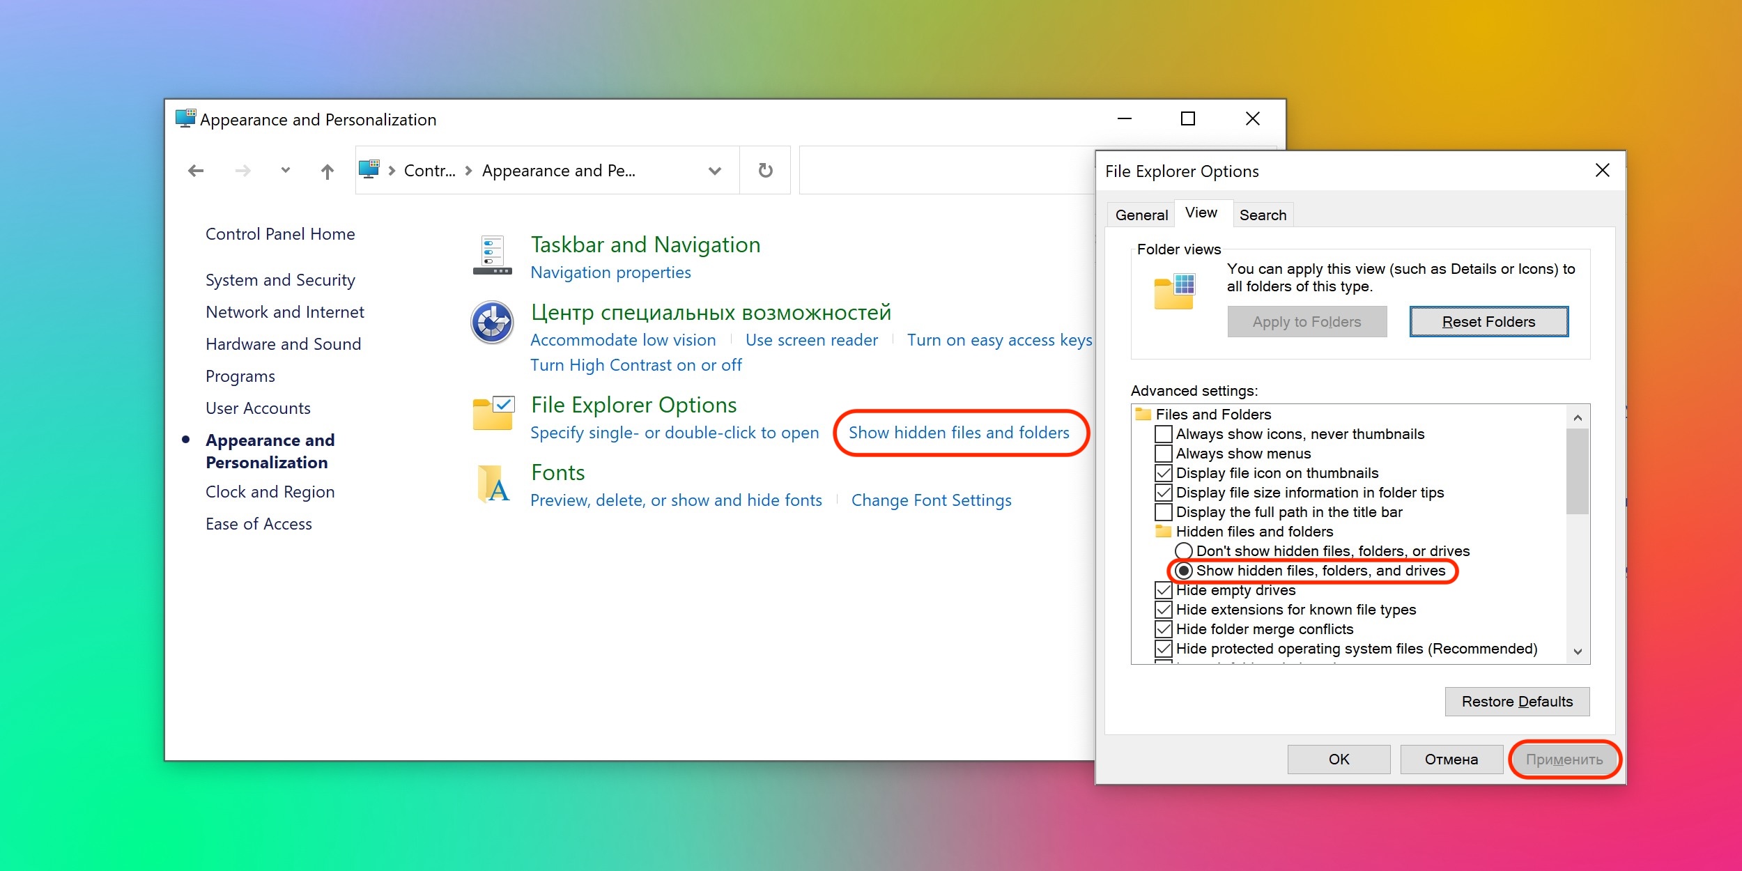Open the Fonts heading link
Image resolution: width=1742 pixels, height=871 pixels.
tap(557, 472)
